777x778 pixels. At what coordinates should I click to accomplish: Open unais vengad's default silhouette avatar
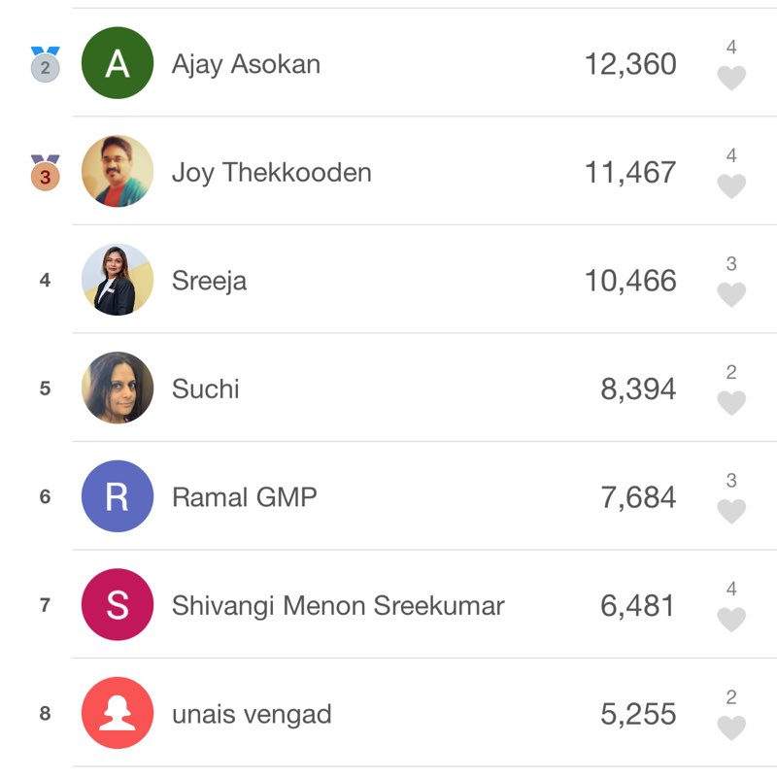coord(118,713)
